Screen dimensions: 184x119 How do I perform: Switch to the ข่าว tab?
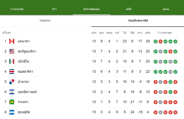click(54, 9)
